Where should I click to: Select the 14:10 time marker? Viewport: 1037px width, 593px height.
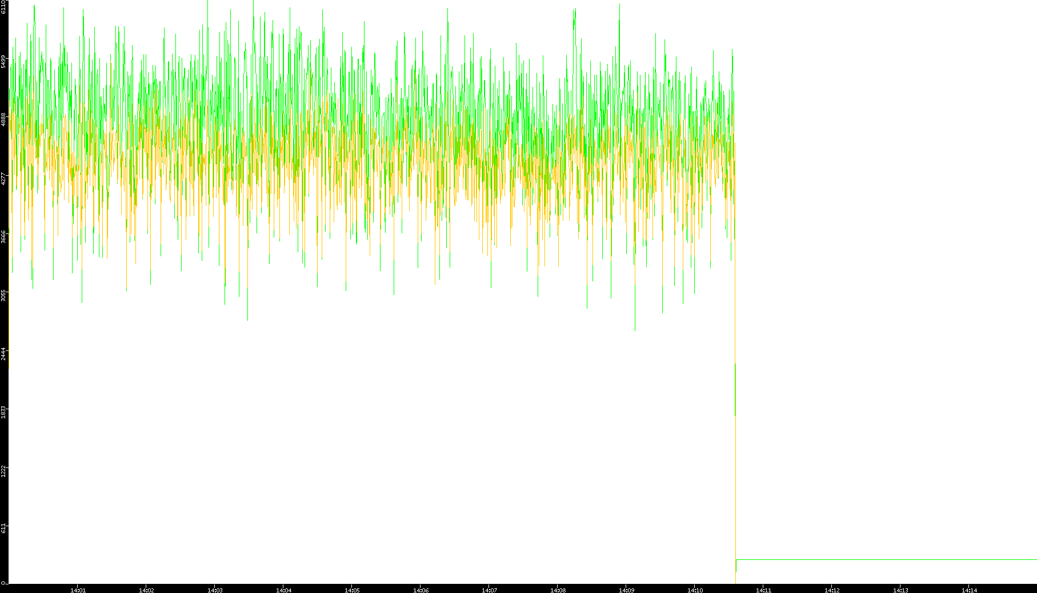tap(695, 590)
